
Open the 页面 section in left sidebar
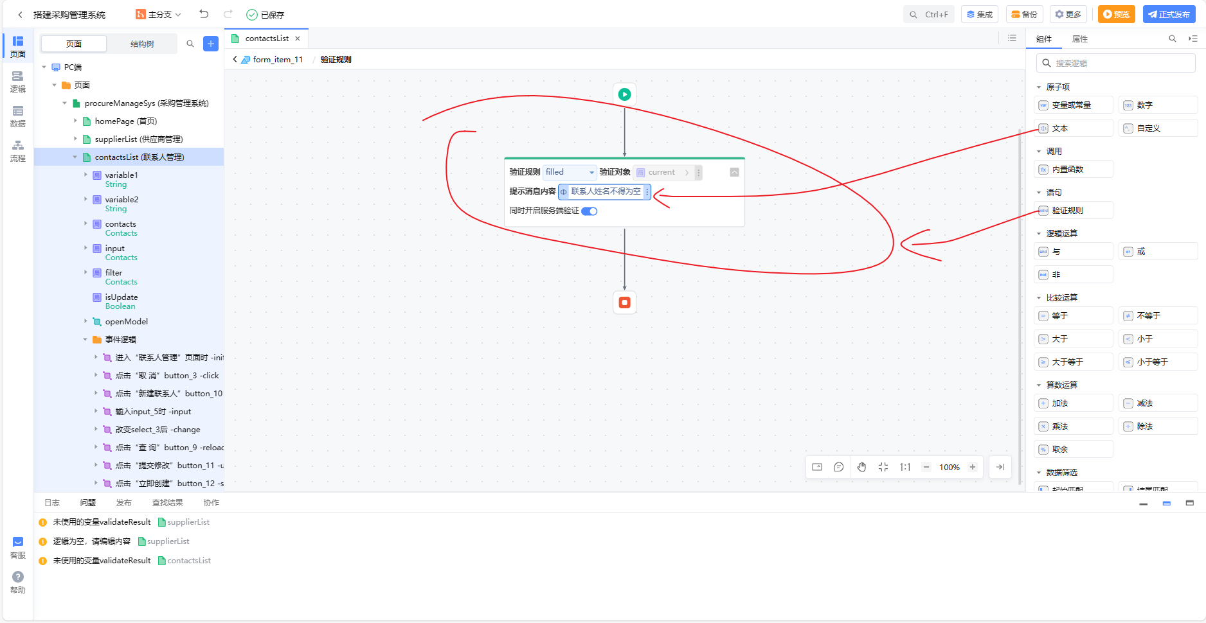click(x=18, y=47)
